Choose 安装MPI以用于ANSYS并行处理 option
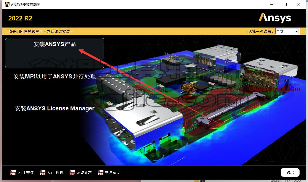 (54, 76)
